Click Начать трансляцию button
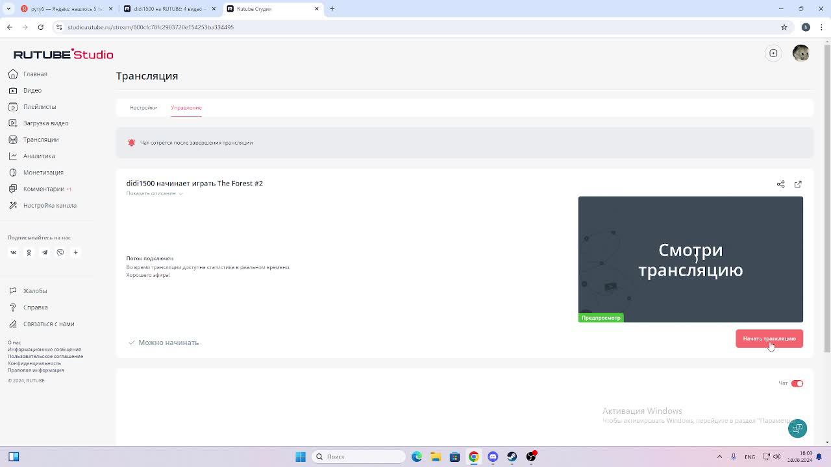The height and width of the screenshot is (467, 831). coord(769,339)
